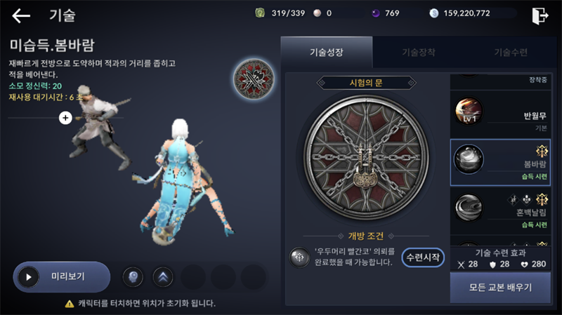Choose the 봄바람 skill in list
This screenshot has width=562, height=315.
pos(500,163)
